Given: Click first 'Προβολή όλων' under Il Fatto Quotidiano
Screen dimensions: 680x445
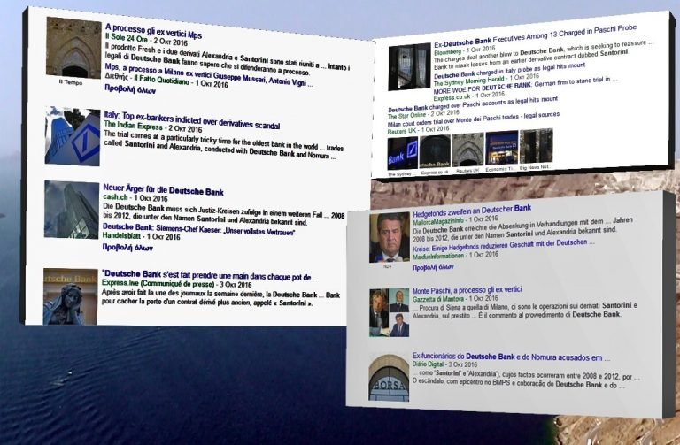Looking at the screenshot, I should (129, 89).
